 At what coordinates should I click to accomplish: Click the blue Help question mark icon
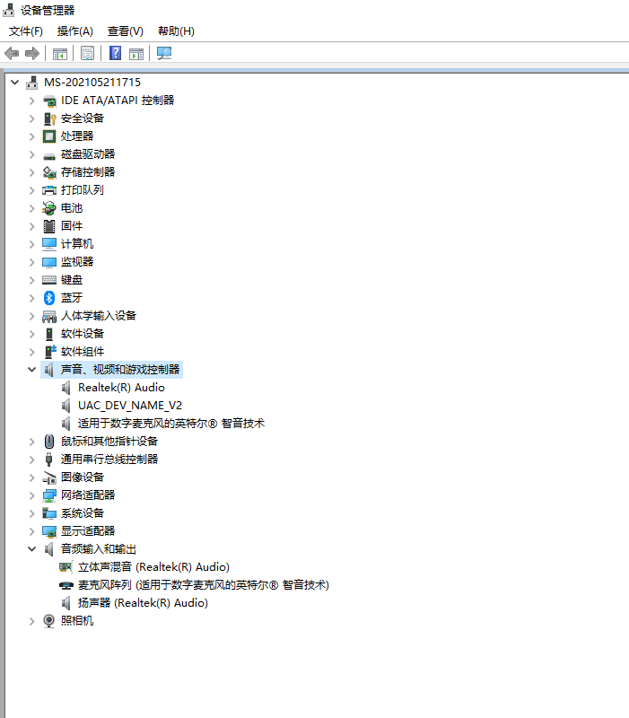(116, 53)
